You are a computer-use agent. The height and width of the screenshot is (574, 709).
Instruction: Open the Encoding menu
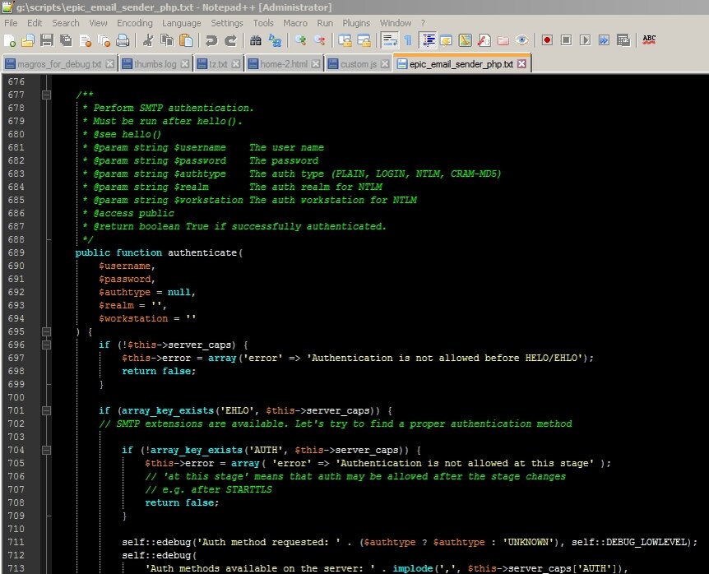click(131, 23)
